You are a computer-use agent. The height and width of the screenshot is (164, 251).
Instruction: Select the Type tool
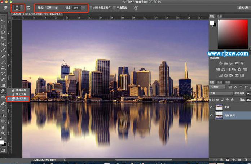[x=3, y=109]
